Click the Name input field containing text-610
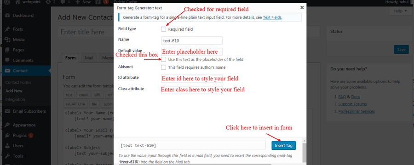Screen dimensions: 414x165 click(192, 41)
